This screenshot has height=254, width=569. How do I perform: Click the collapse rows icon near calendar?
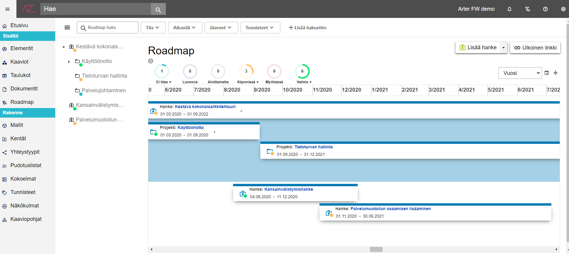(x=556, y=73)
